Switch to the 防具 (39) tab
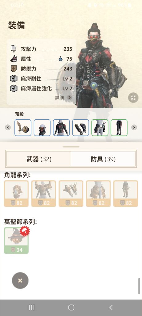Image resolution: width=142 pixels, height=316 pixels. pos(103,159)
